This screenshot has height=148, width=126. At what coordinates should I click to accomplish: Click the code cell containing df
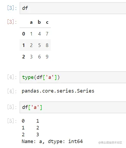click(73, 8)
